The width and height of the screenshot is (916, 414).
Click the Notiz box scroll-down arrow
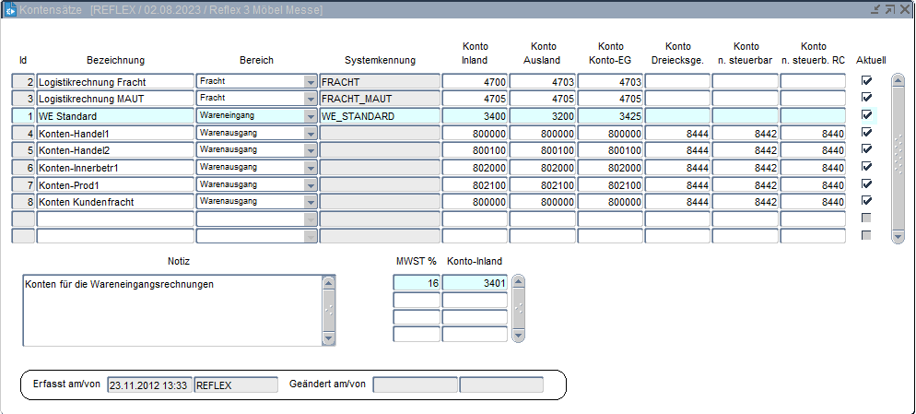(x=329, y=338)
